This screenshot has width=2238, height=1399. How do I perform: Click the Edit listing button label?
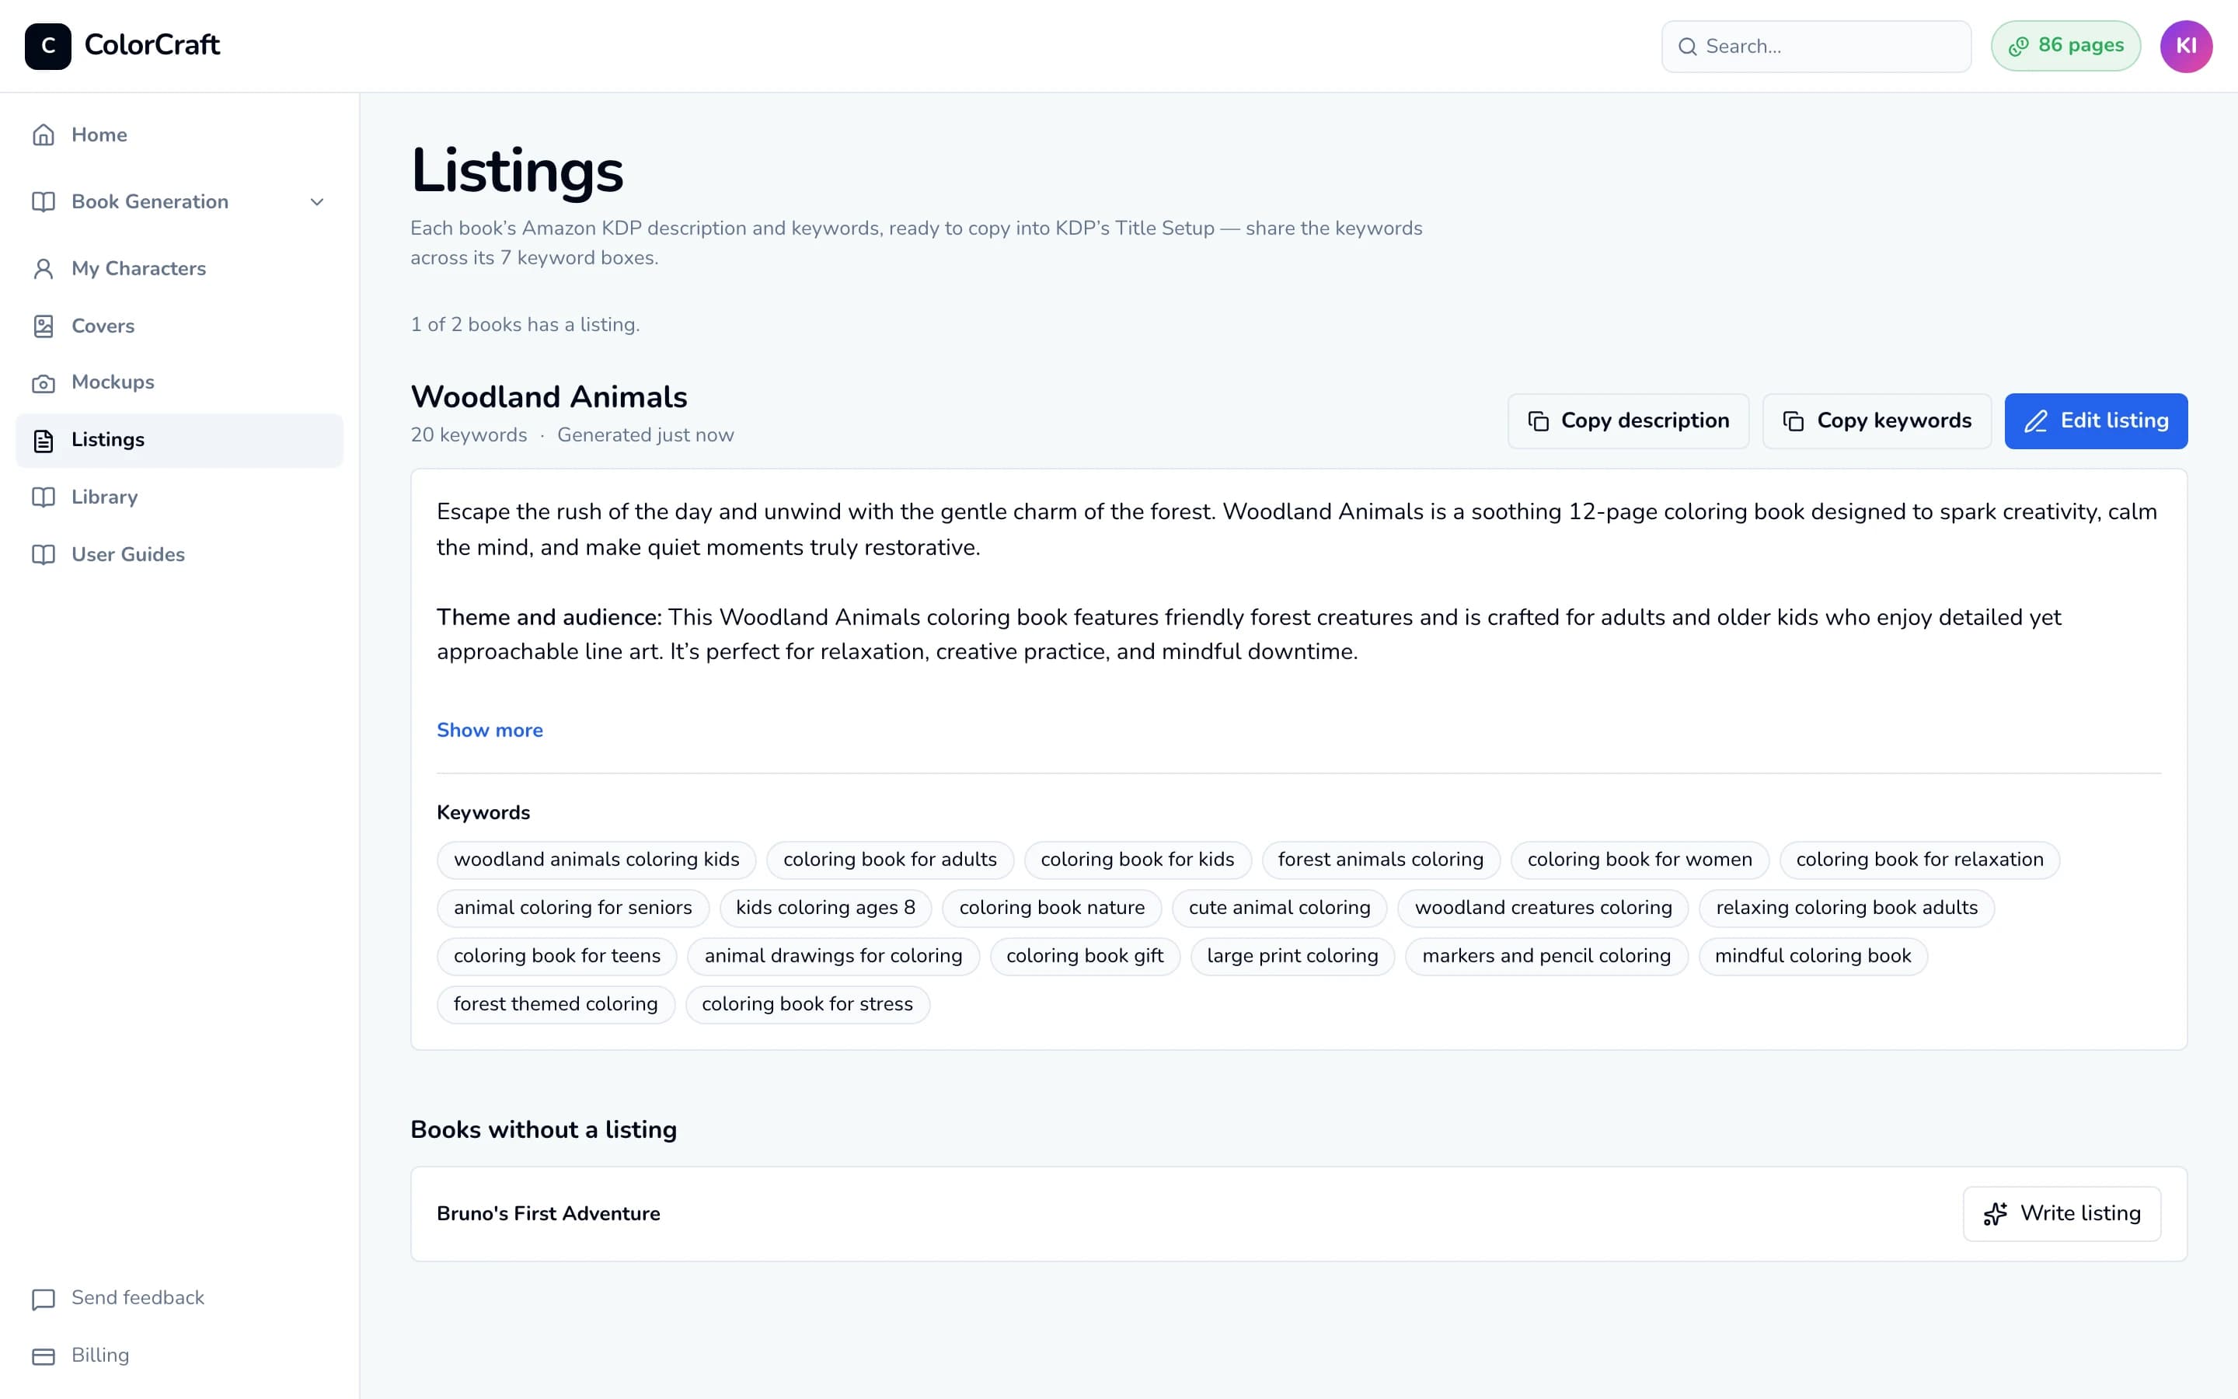click(x=2114, y=421)
